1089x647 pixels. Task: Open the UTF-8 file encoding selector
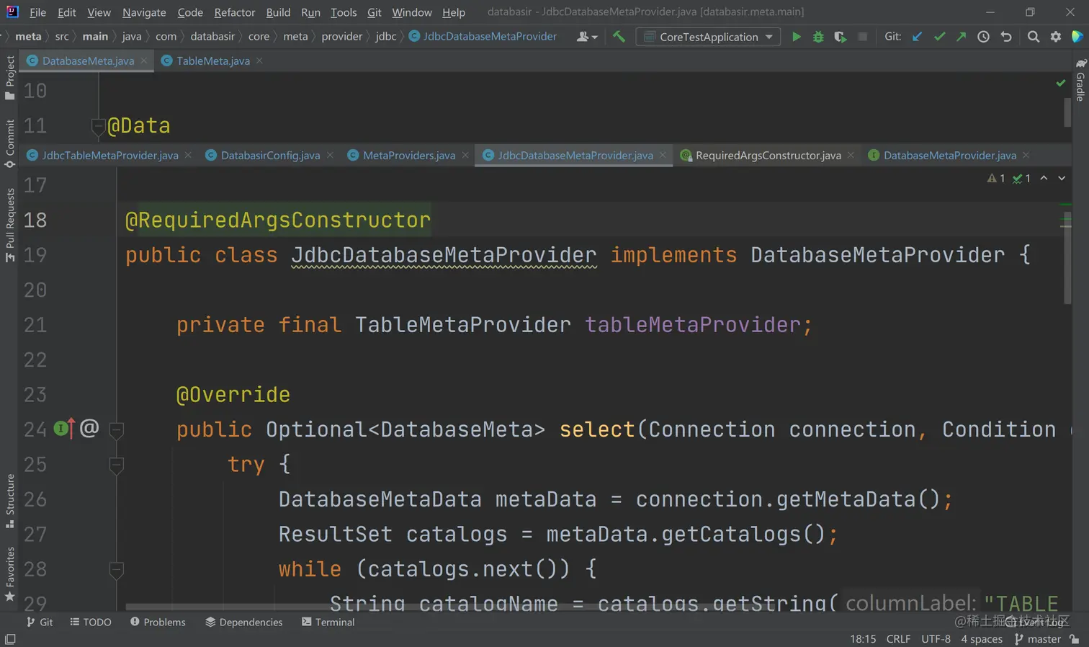tap(936, 639)
